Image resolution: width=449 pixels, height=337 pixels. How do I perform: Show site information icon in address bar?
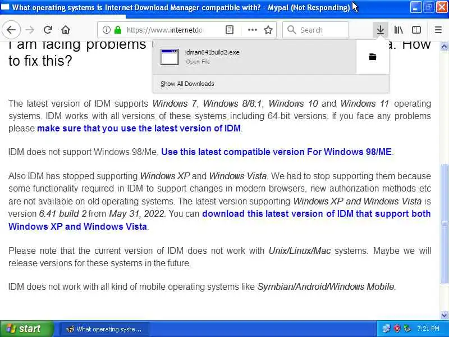(106, 30)
